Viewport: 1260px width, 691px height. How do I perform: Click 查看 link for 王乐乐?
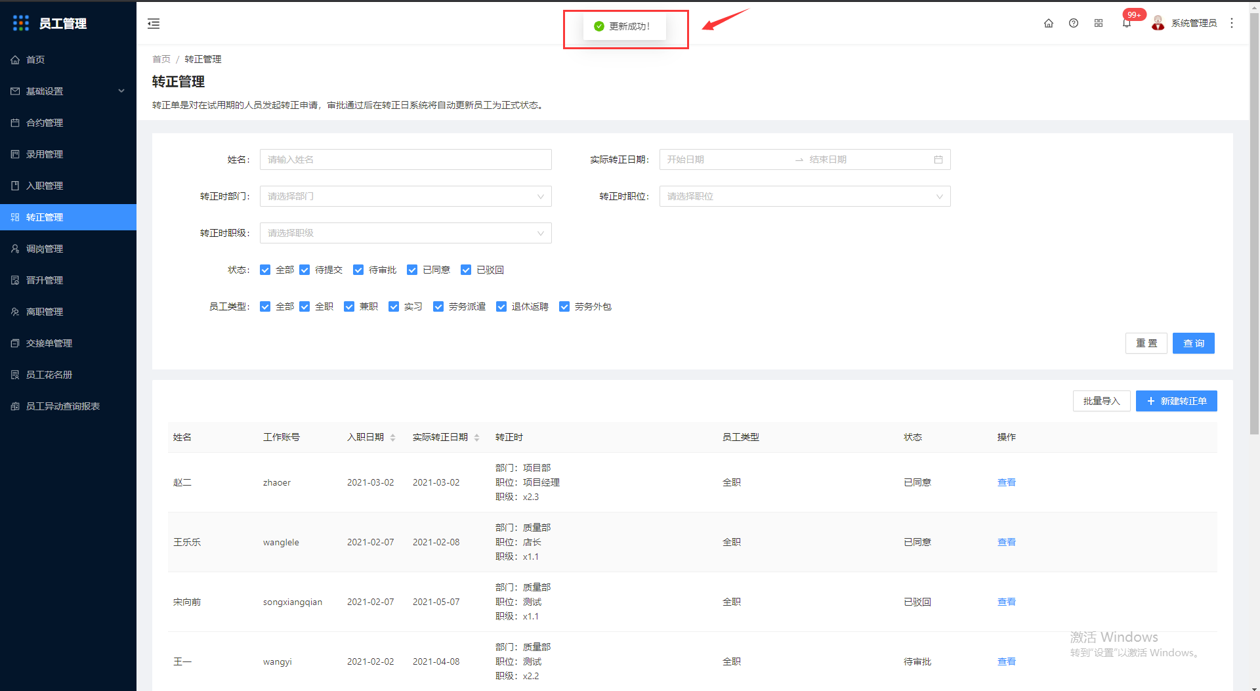(x=1007, y=542)
